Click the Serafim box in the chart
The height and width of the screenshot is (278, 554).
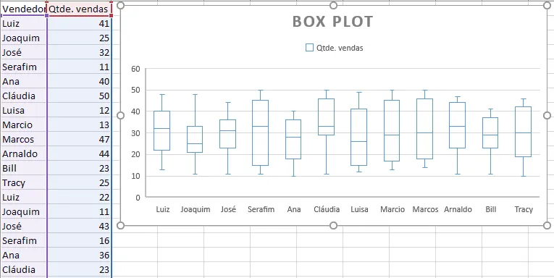coord(261,132)
